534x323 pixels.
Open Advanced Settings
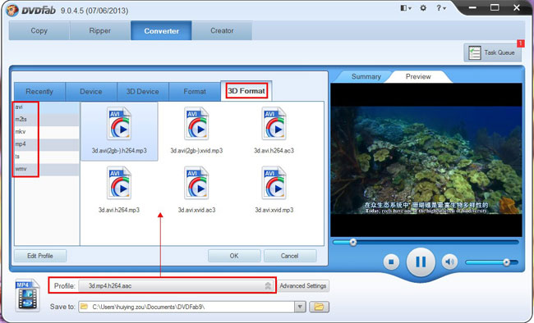[x=303, y=285]
